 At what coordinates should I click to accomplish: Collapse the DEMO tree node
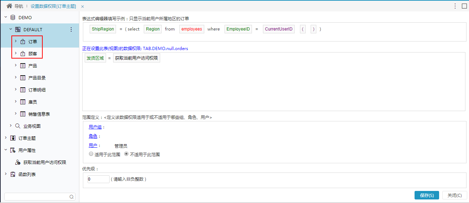click(6, 17)
